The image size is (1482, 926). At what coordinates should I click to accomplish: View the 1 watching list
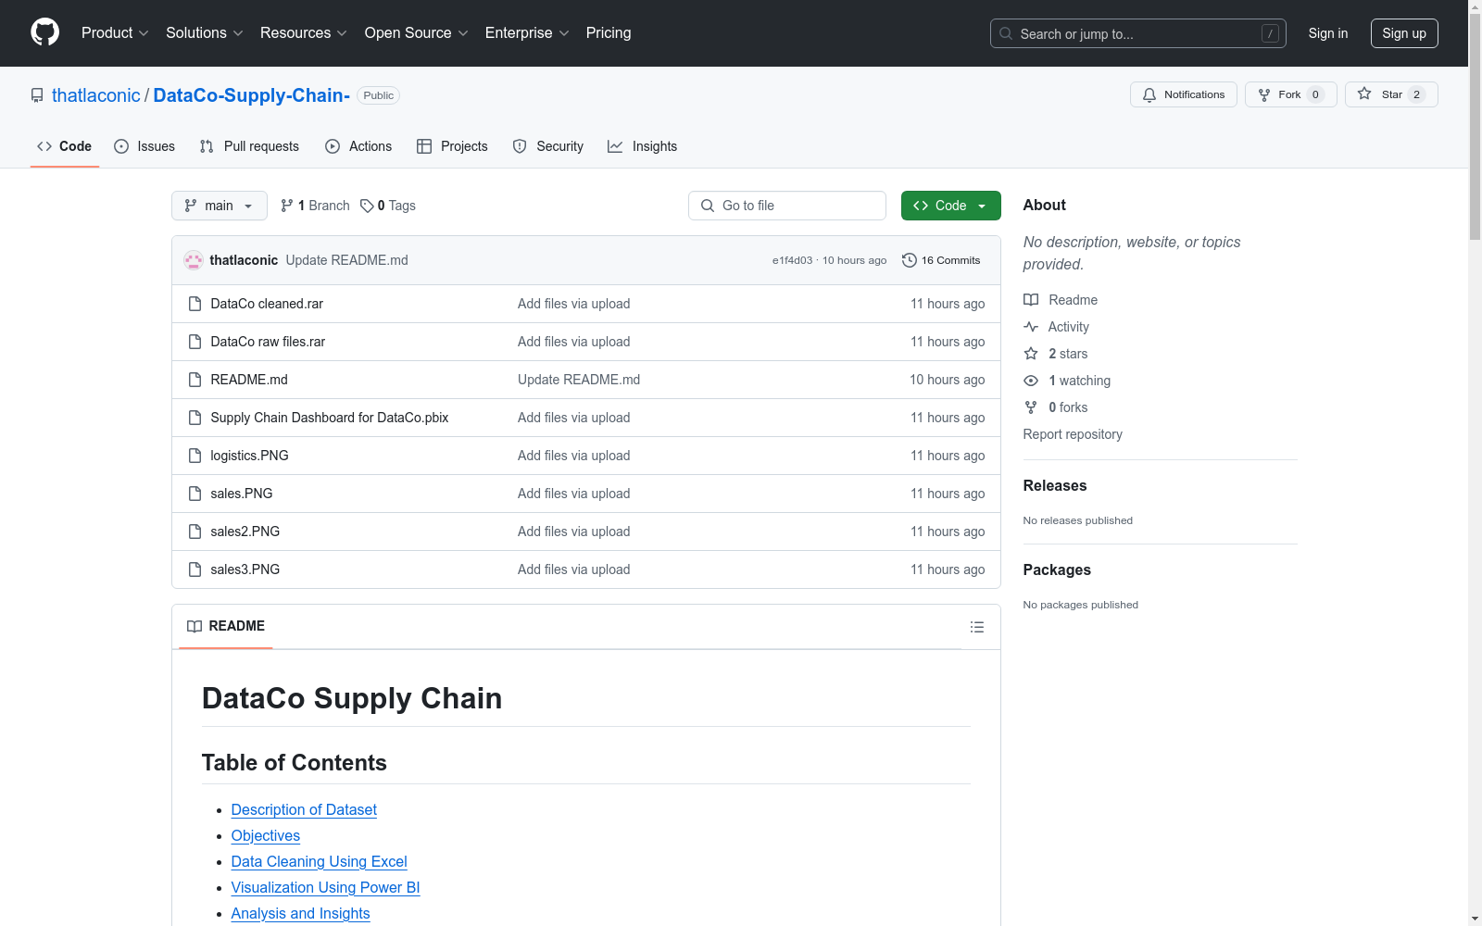pyautogui.click(x=1067, y=381)
